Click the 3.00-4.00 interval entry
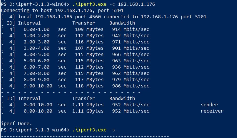The image size is (237, 138). (x=37, y=48)
